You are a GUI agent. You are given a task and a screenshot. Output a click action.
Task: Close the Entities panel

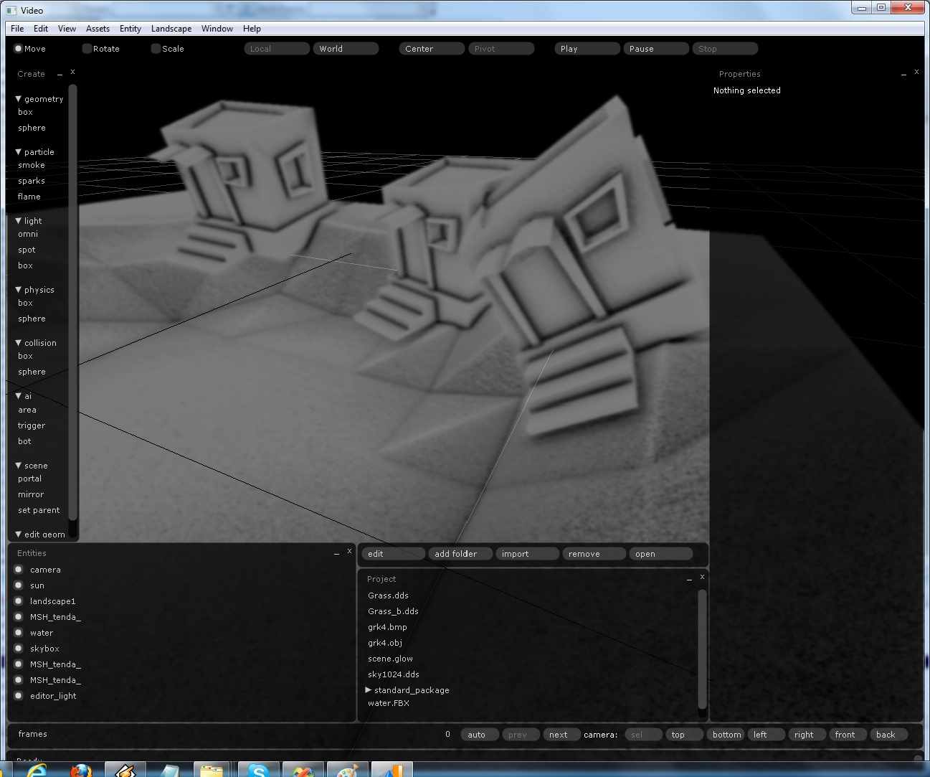point(349,551)
